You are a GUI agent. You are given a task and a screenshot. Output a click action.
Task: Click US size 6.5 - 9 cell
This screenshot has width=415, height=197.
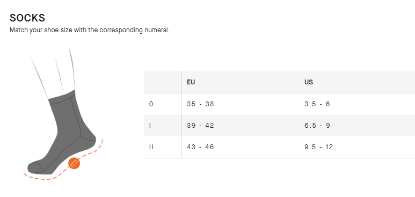[x=317, y=126]
